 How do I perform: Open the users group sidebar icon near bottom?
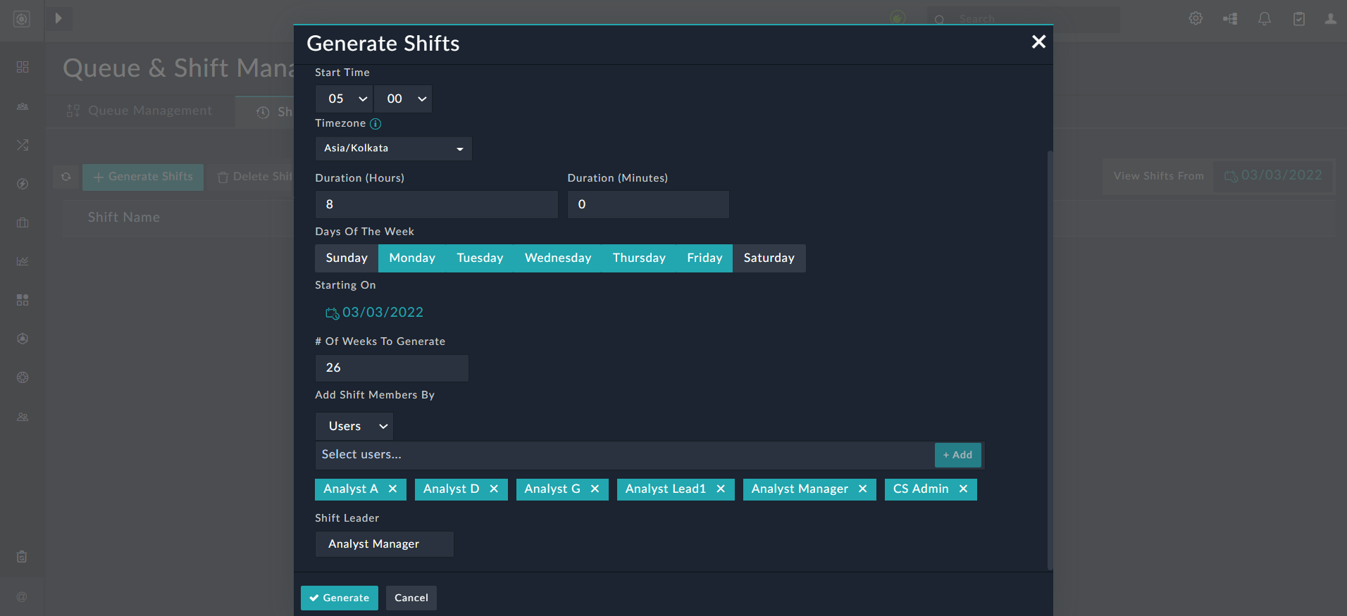pos(23,417)
